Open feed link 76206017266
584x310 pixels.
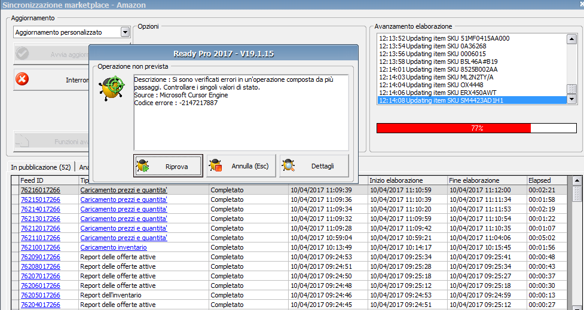click(x=40, y=286)
